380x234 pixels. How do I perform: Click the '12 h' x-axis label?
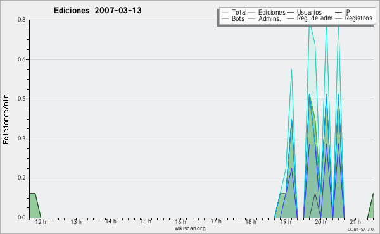coord(41,222)
